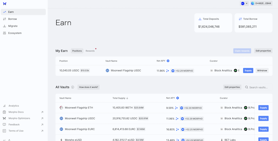Click the external arrow beside Morpho Docs
The image size is (278, 141).
tap(42, 112)
